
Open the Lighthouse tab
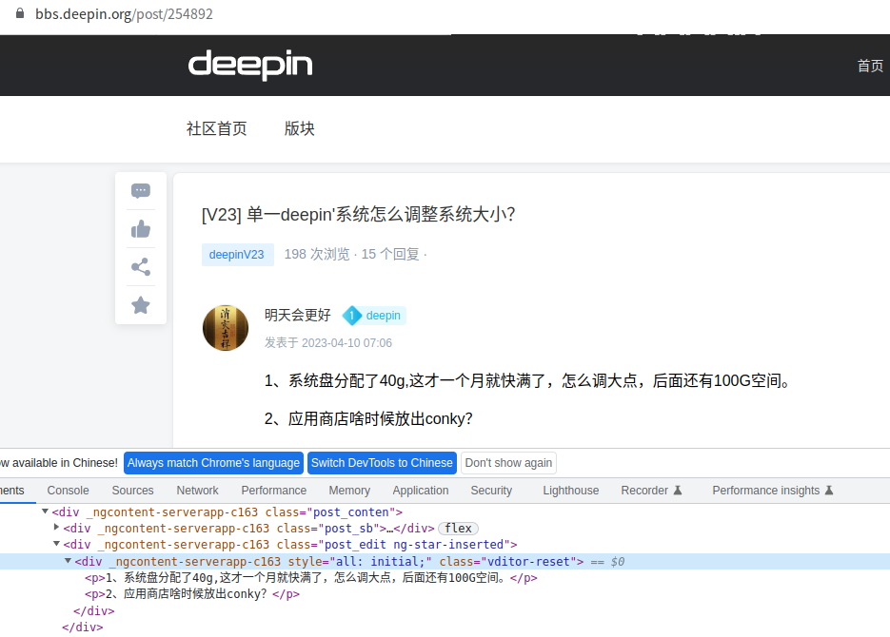[571, 491]
